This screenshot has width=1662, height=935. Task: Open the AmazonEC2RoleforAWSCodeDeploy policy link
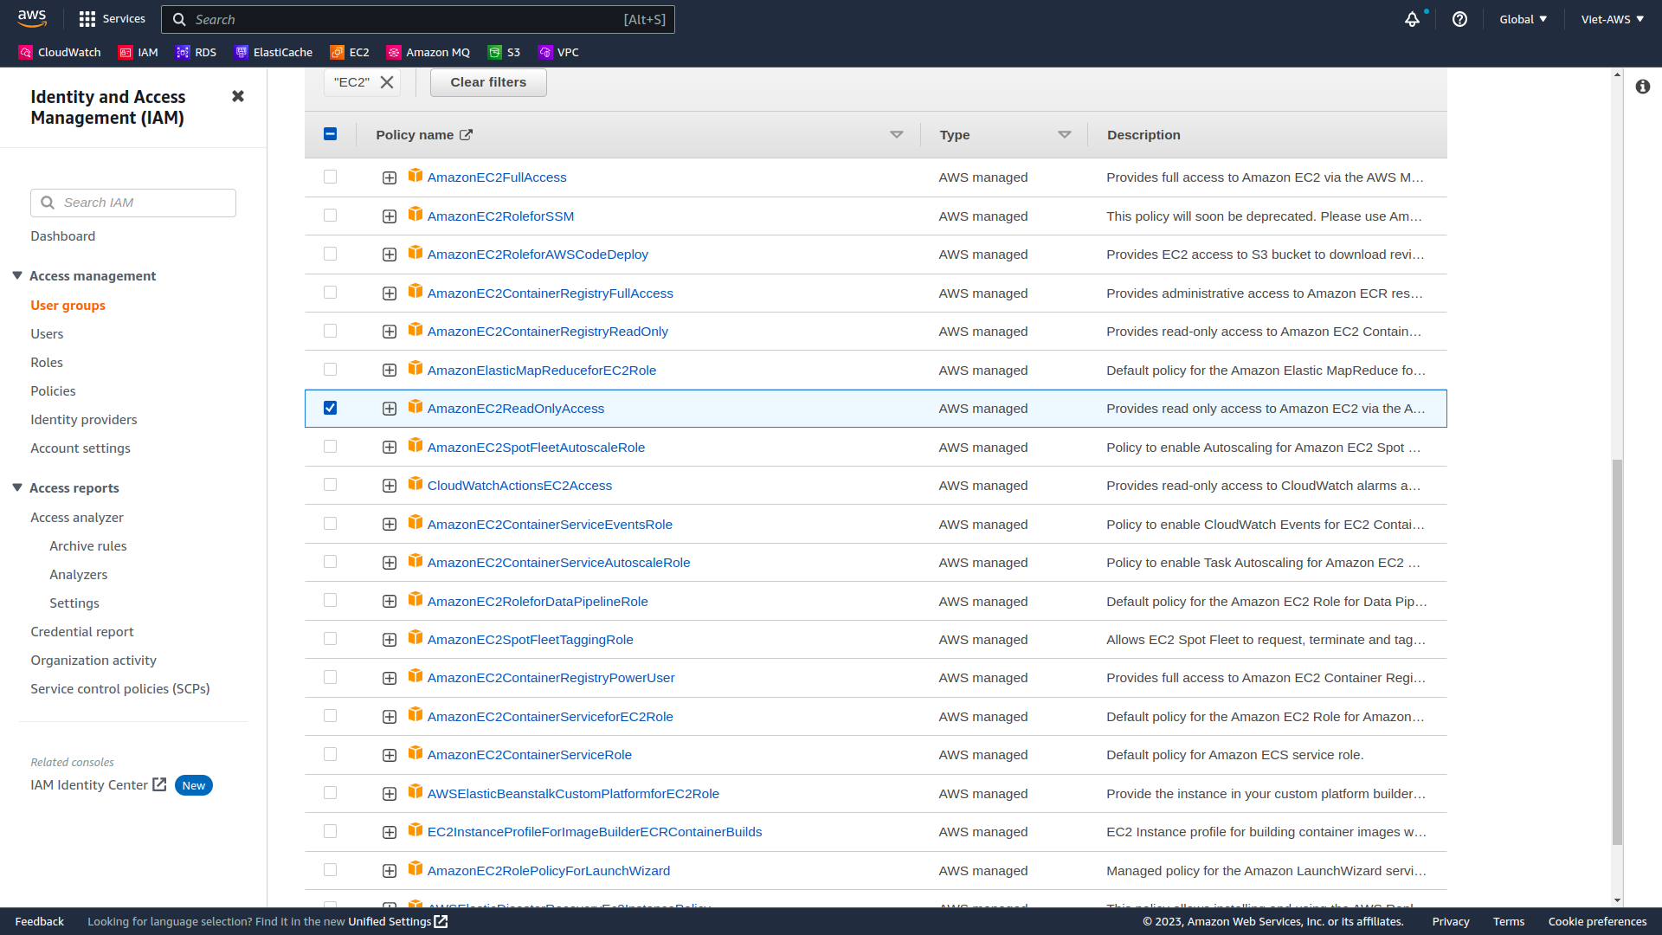click(538, 255)
